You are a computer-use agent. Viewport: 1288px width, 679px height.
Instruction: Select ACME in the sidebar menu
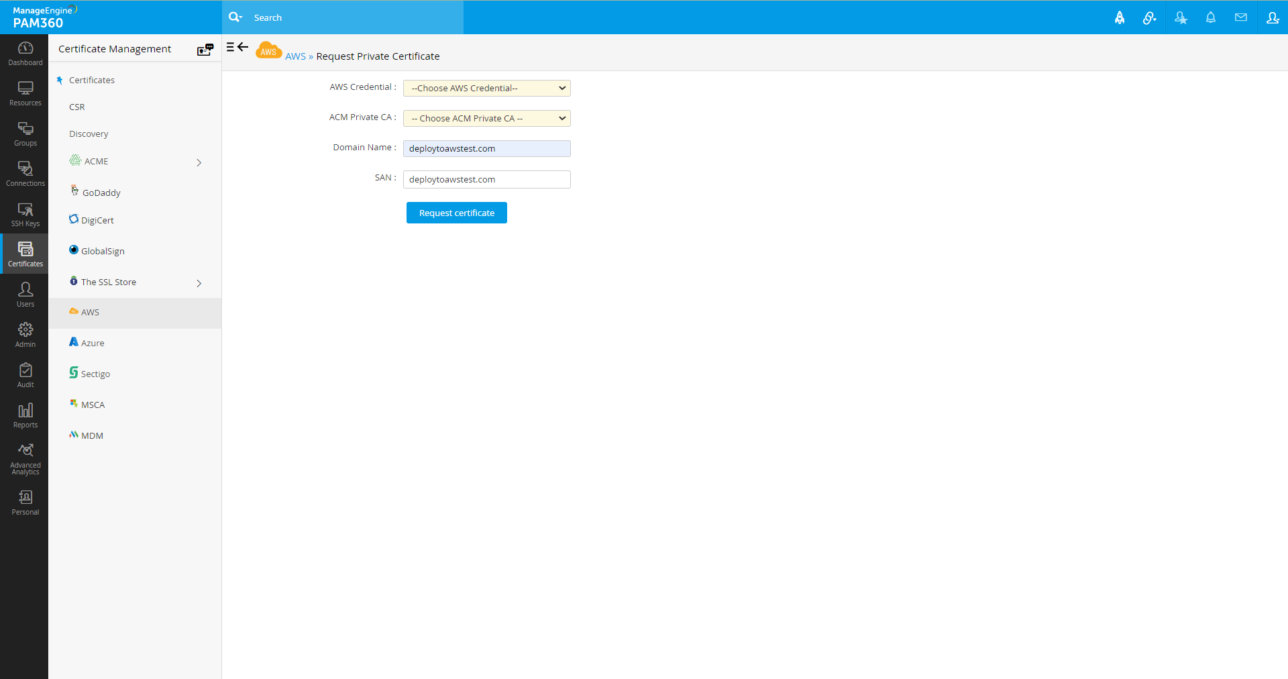(x=96, y=161)
